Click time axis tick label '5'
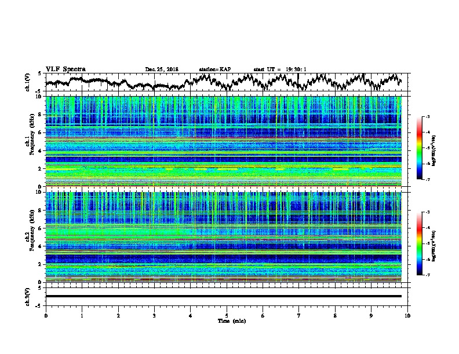 click(227, 316)
